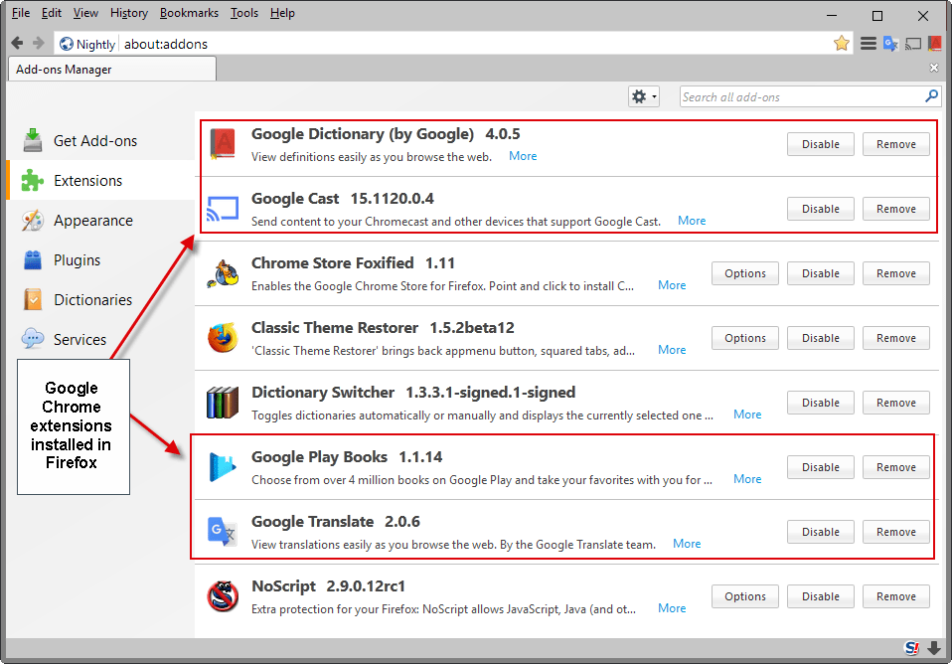The image size is (952, 664).
Task: Expand More details for Google Cast
Action: 692,221
